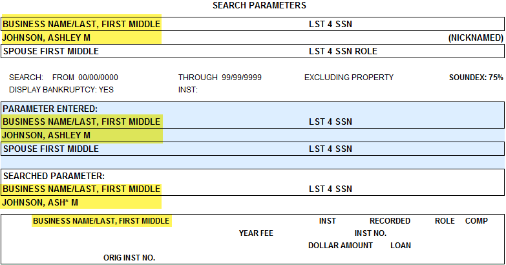Select the JOHNSON, ASH* M searched name
Screen dimensions: 506x265
[x=40, y=203]
